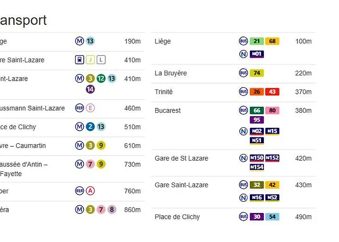The height and width of the screenshot is (242, 339).
Task: Click night bus N152 badge
Action: (272, 158)
